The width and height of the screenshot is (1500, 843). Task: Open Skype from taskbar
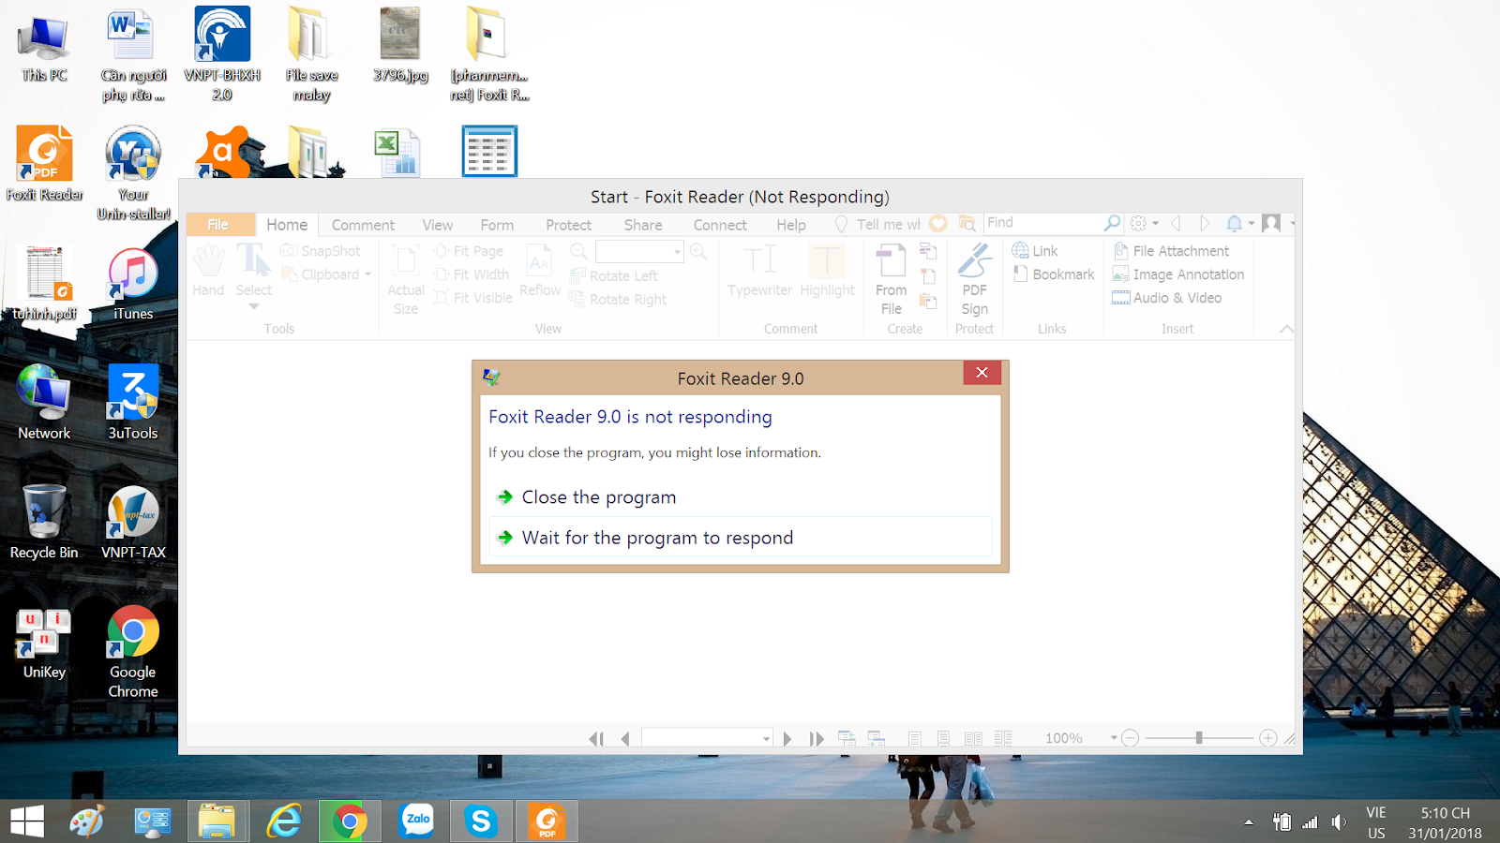[481, 821]
